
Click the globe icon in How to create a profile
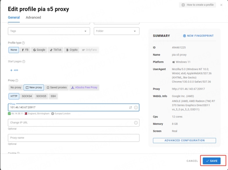point(183,5)
